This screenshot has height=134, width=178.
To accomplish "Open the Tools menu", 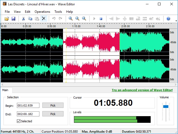I will tap(58, 12).
